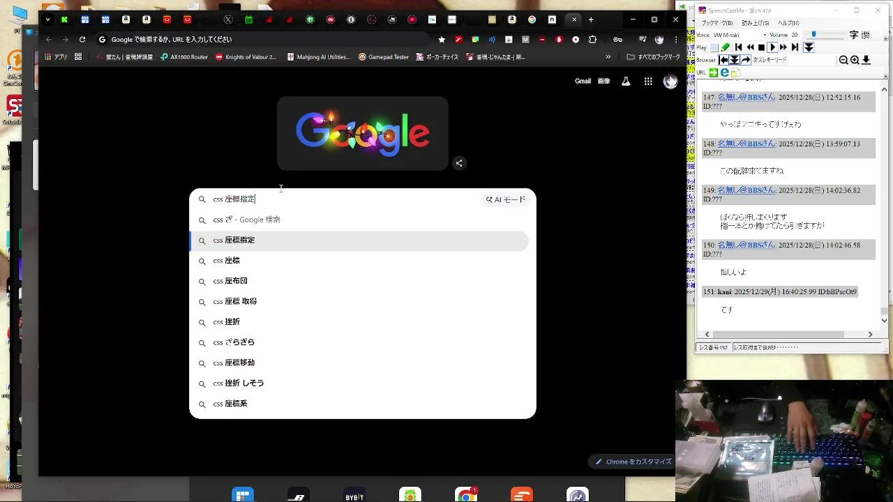This screenshot has height=502, width=893.
Task: Open the すべてのブックマーク folder
Action: pos(654,57)
